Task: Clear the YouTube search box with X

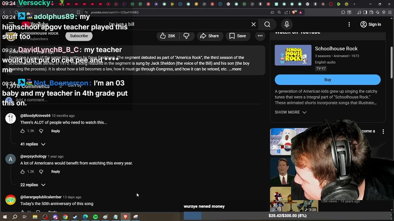Action: [253, 24]
